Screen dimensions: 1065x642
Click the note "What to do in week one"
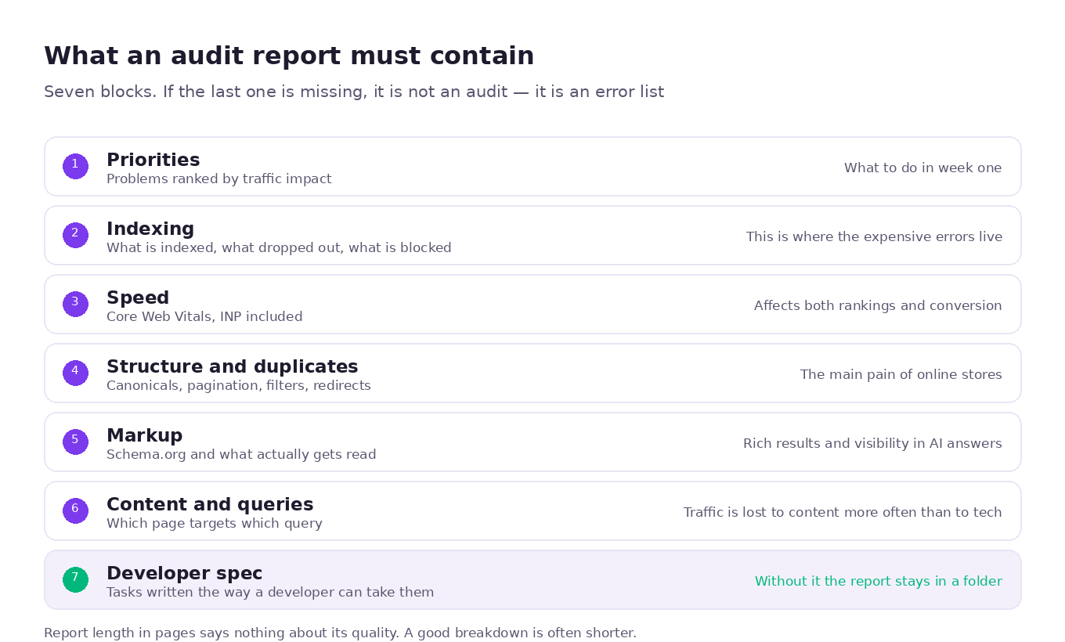pos(923,168)
